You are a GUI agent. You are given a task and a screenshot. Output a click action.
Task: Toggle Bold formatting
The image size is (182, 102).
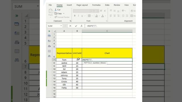pos(75,16)
